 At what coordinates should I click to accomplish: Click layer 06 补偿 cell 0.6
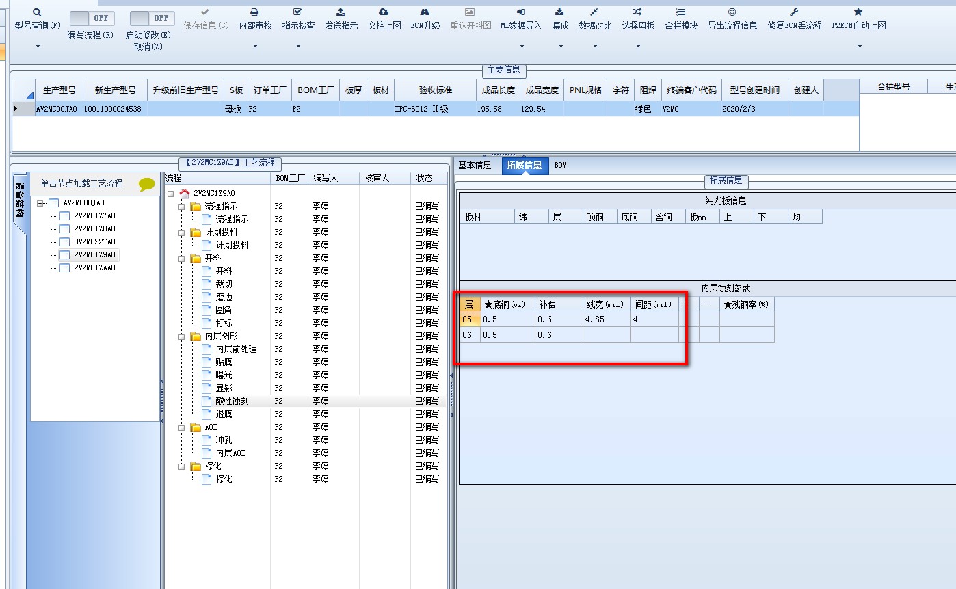(x=559, y=335)
